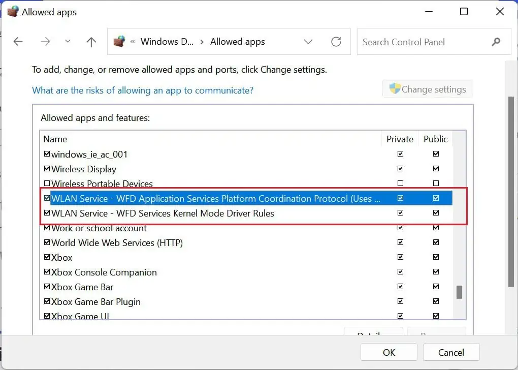Click the Search Control Panel field
This screenshot has height=370, width=518.
pos(434,42)
